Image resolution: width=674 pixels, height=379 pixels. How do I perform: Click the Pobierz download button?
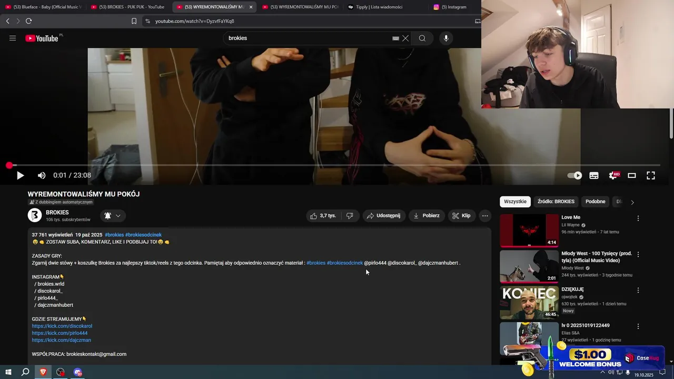click(x=427, y=216)
